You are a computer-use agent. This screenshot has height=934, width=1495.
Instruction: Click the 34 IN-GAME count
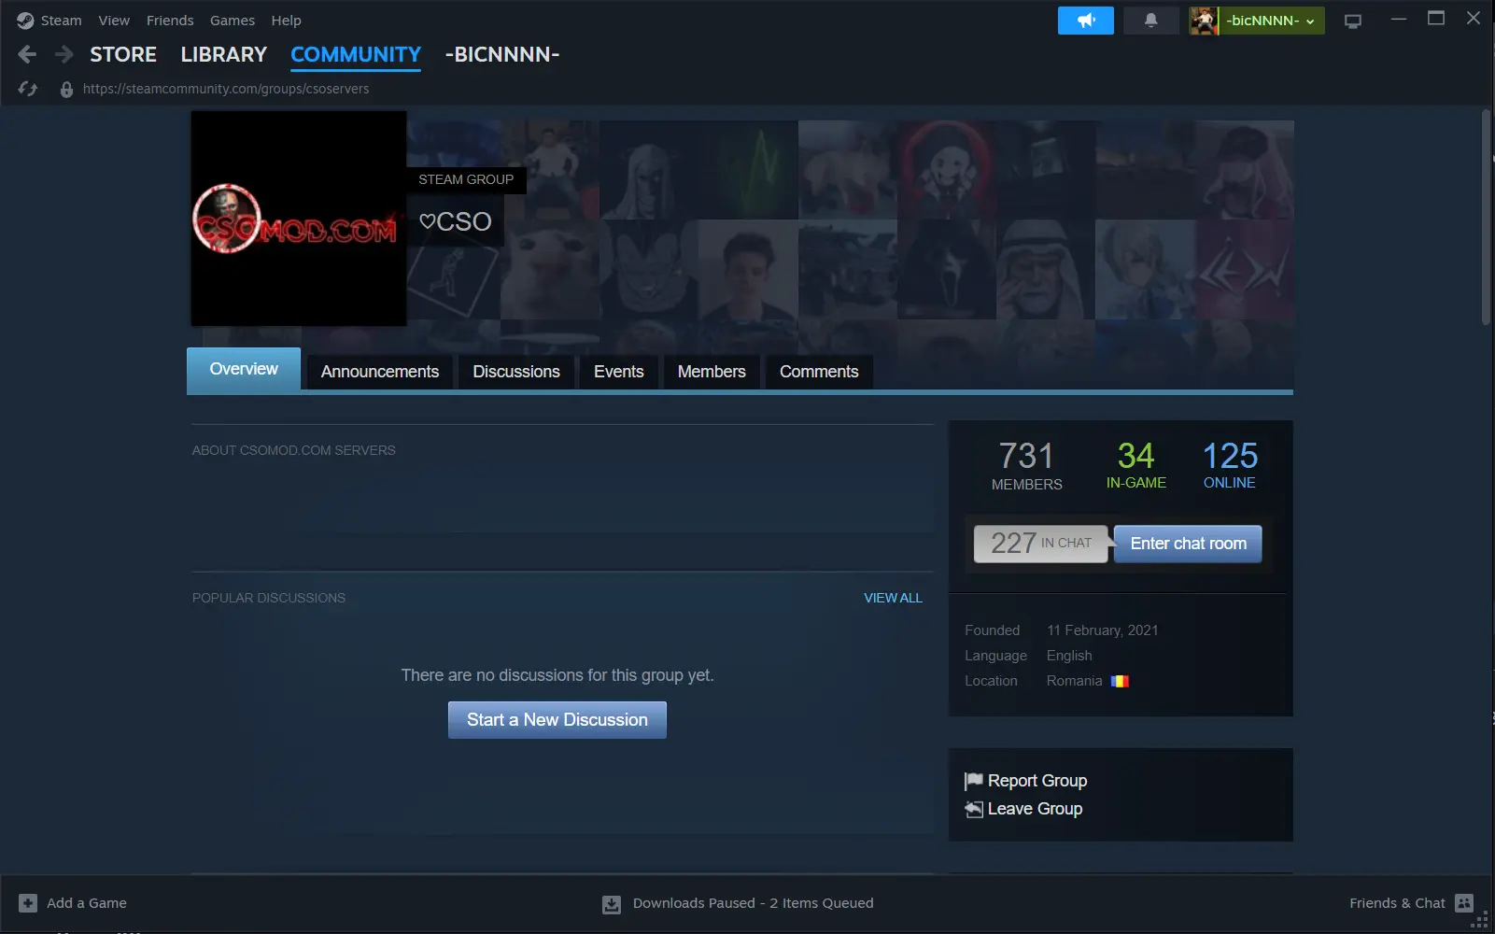pos(1136,464)
